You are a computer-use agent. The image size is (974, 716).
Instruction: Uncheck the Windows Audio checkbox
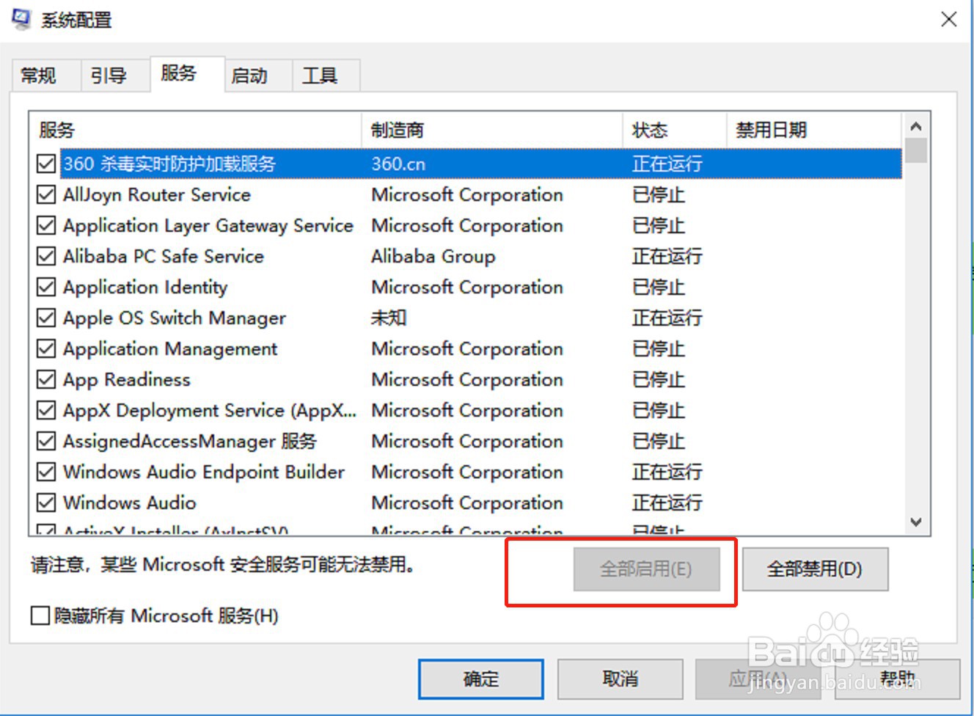[x=45, y=503]
